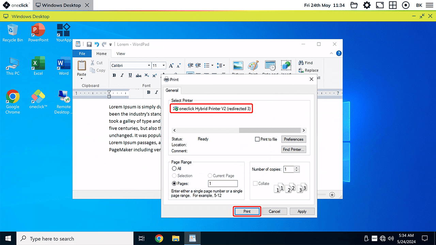Image resolution: width=436 pixels, height=245 pixels.
Task: Switch to the View ribbon tab
Action: click(x=121, y=53)
